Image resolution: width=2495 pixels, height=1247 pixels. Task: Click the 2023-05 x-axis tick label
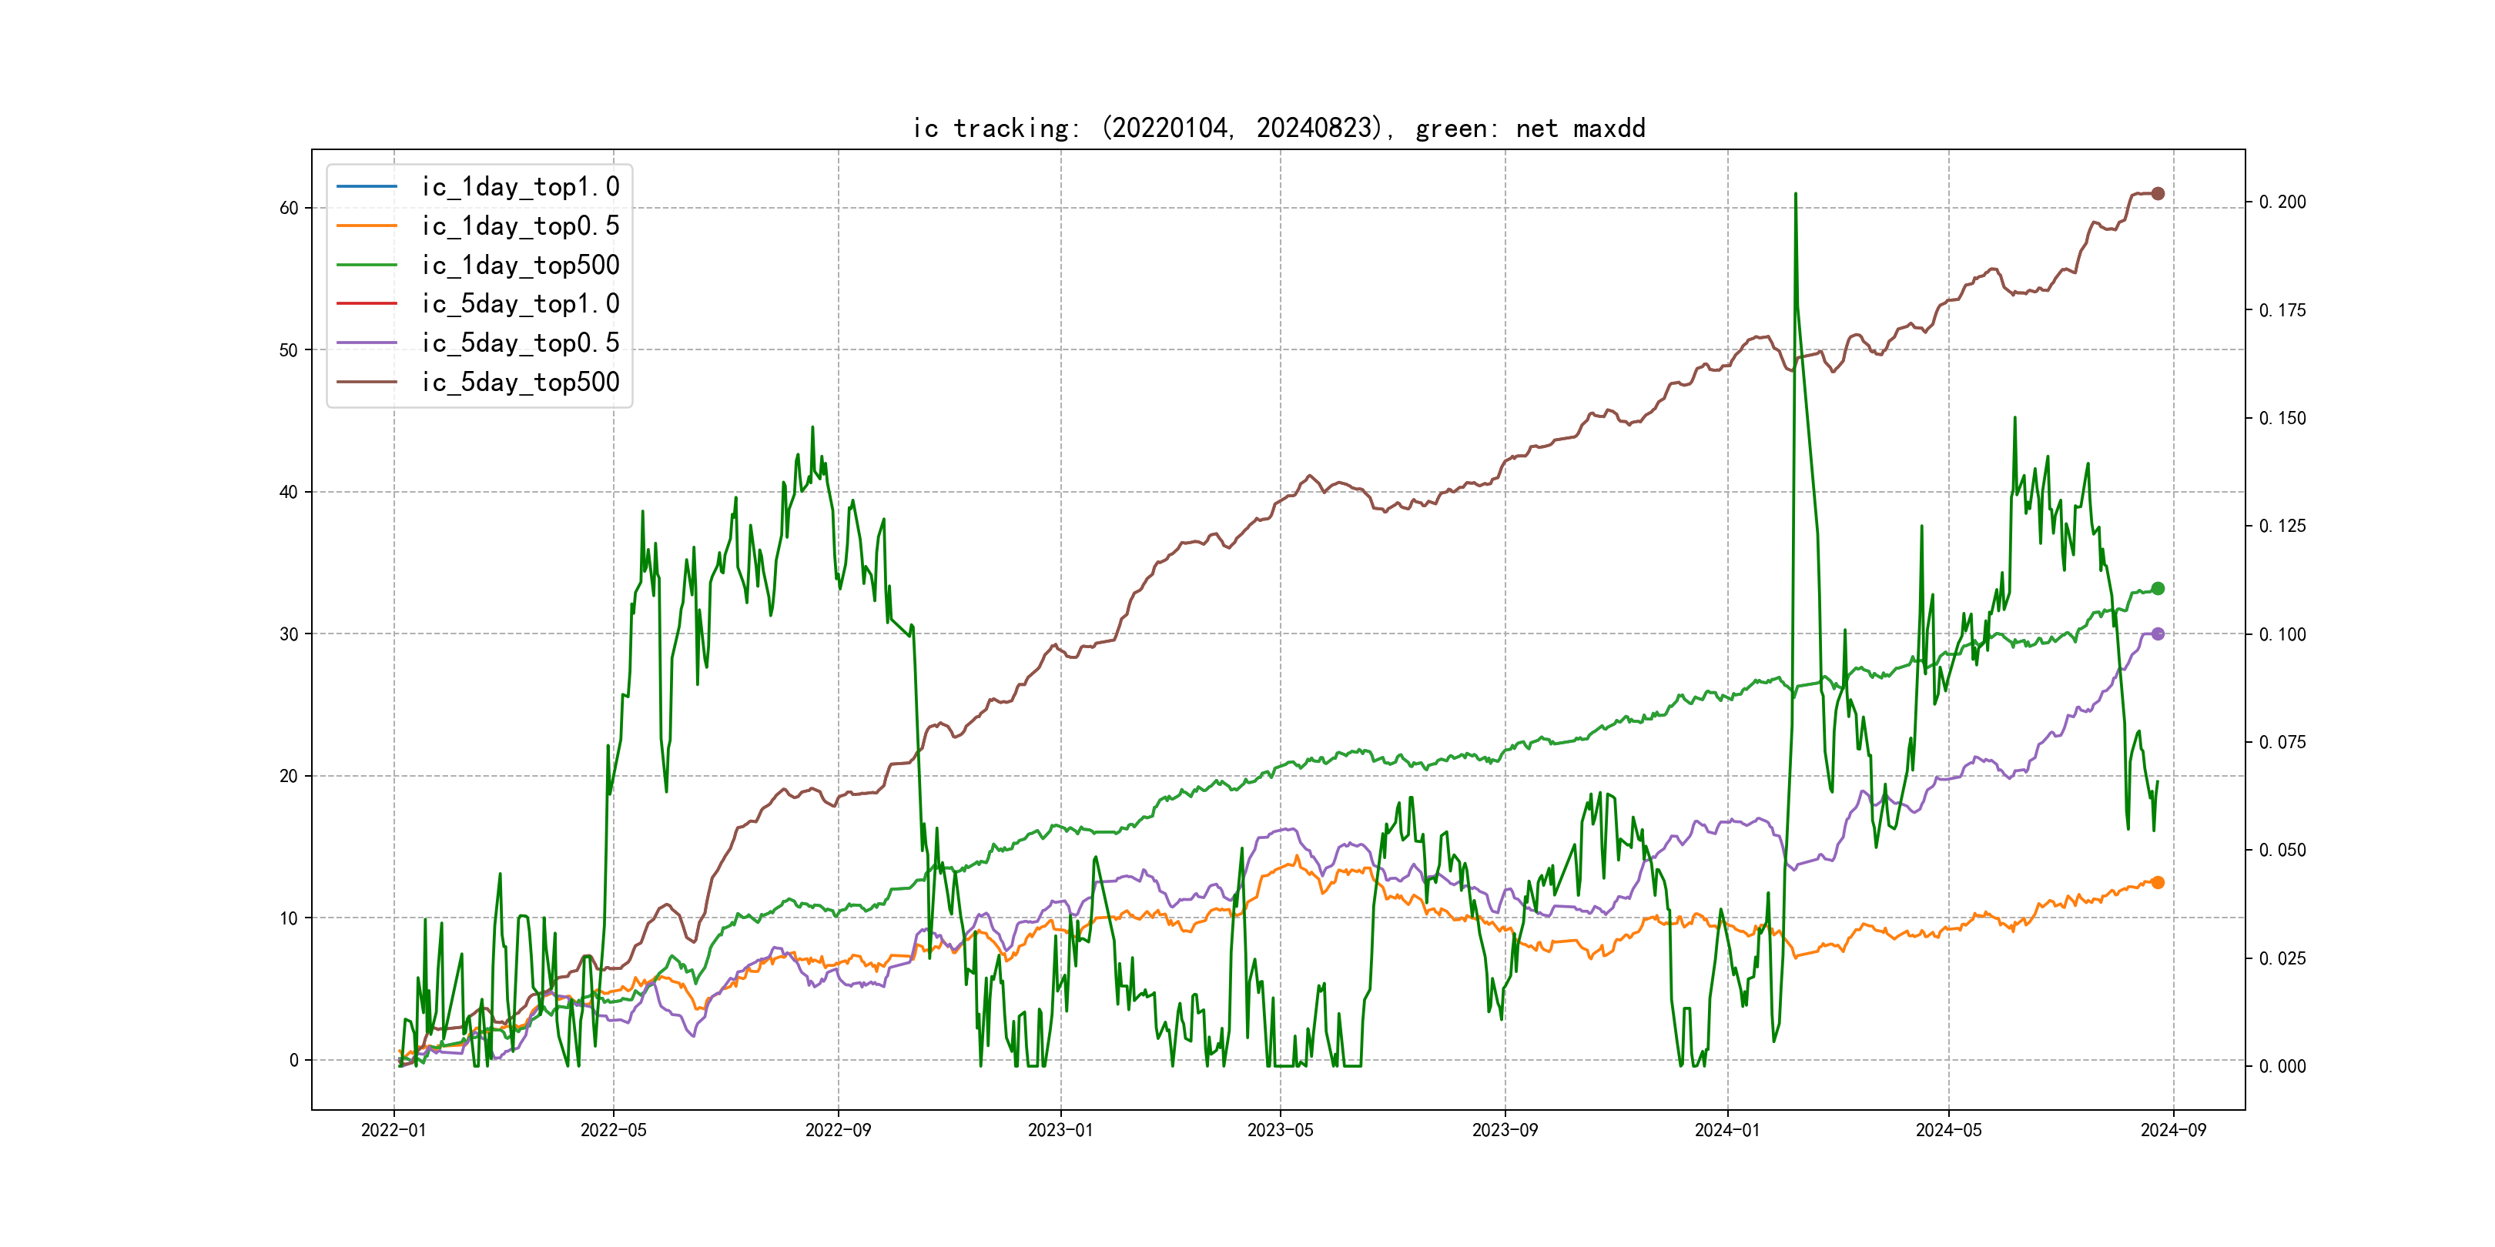coord(1280,1130)
